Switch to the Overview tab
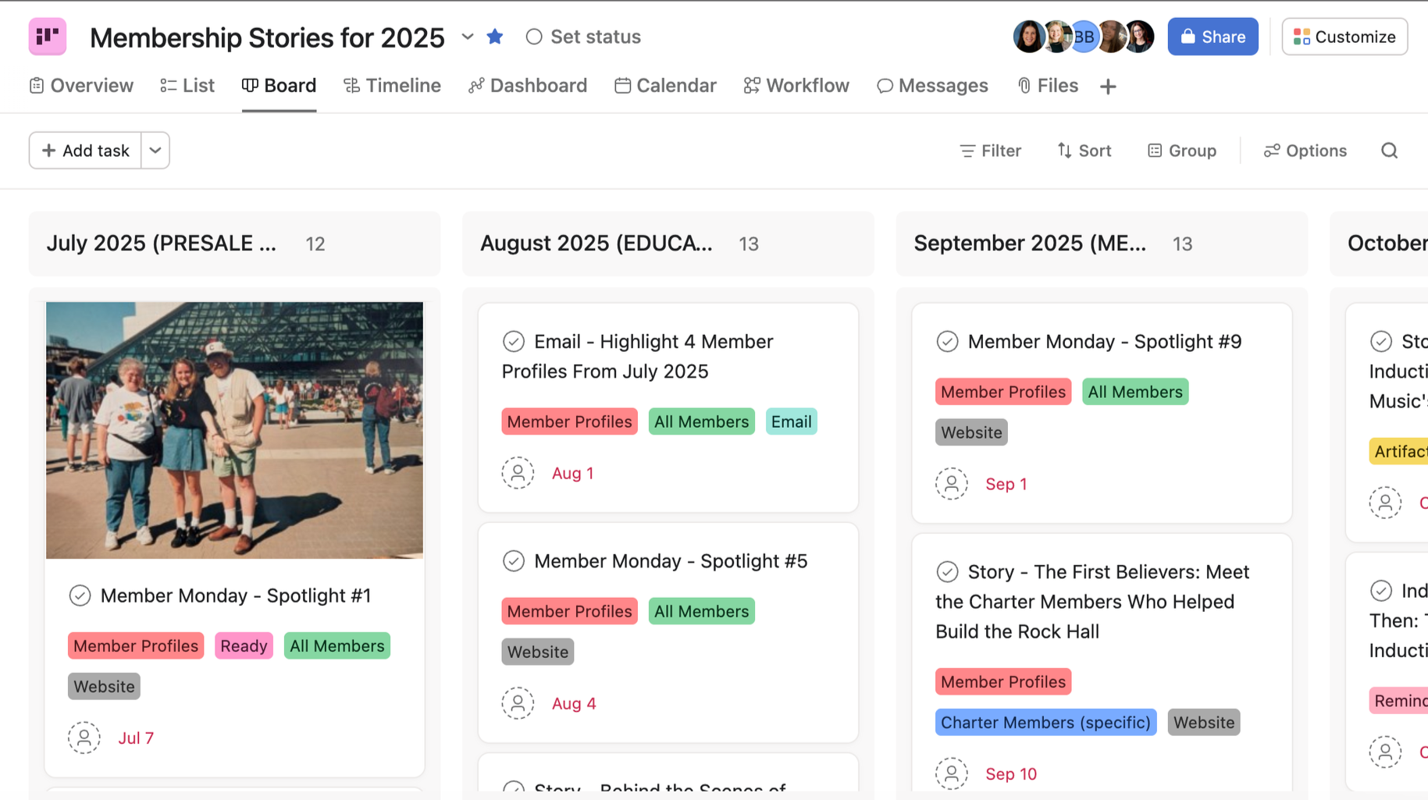Viewport: 1428px width, 800px height. coord(81,86)
